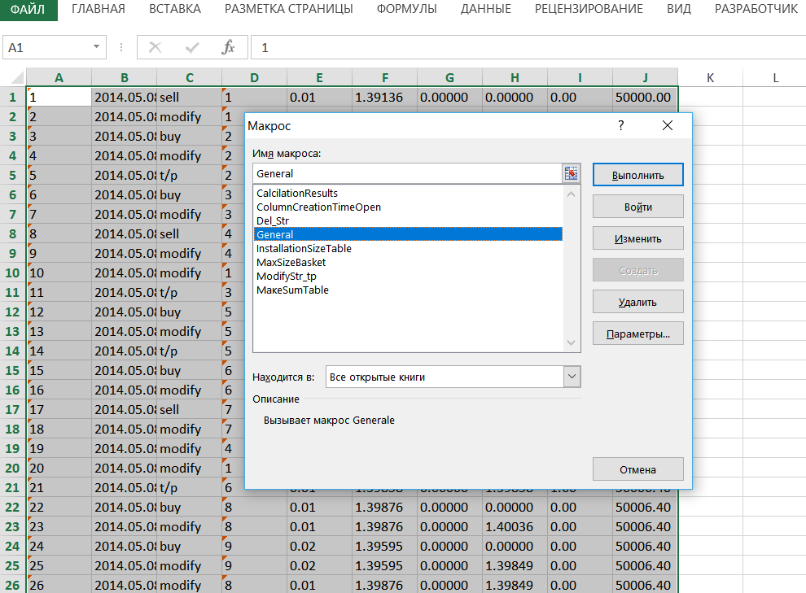The width and height of the screenshot is (806, 593).
Task: Click the macro name input field
Action: click(407, 173)
